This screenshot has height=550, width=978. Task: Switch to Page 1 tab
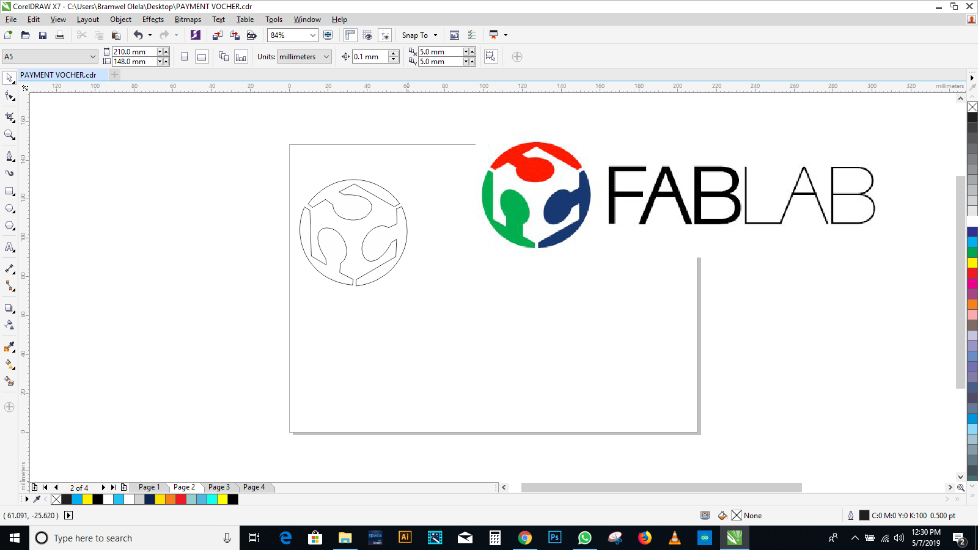coord(149,487)
